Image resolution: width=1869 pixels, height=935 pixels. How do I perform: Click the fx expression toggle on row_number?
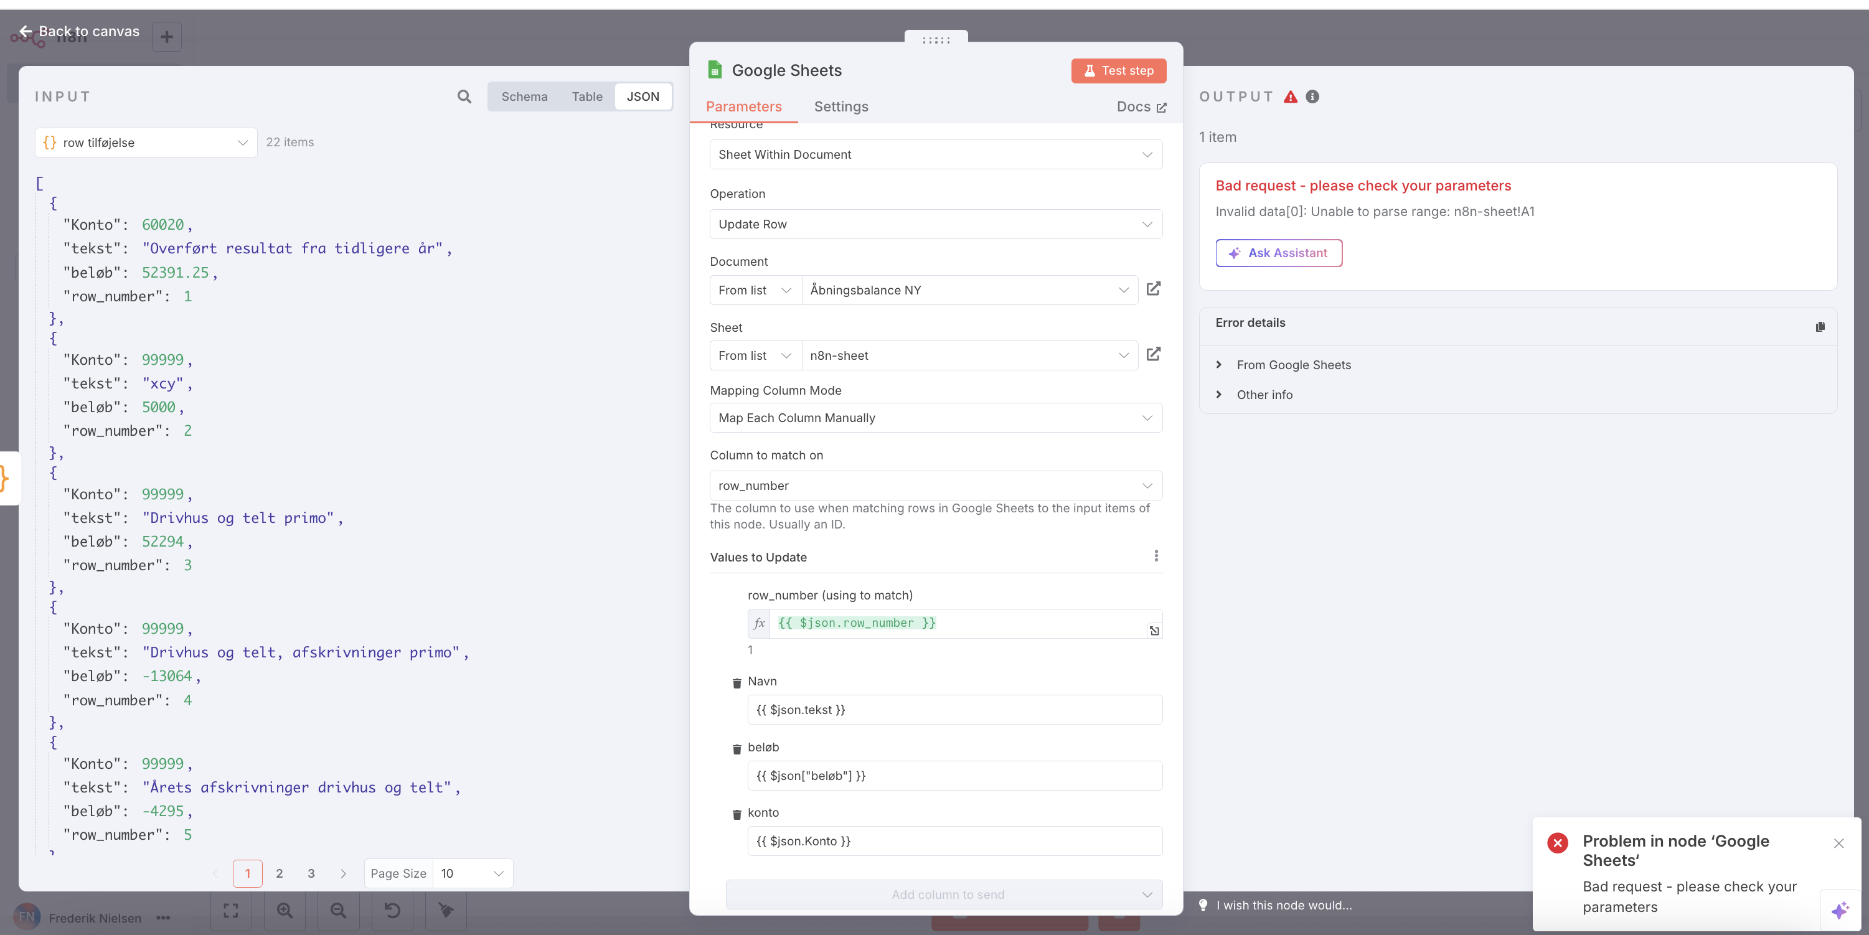(x=759, y=623)
